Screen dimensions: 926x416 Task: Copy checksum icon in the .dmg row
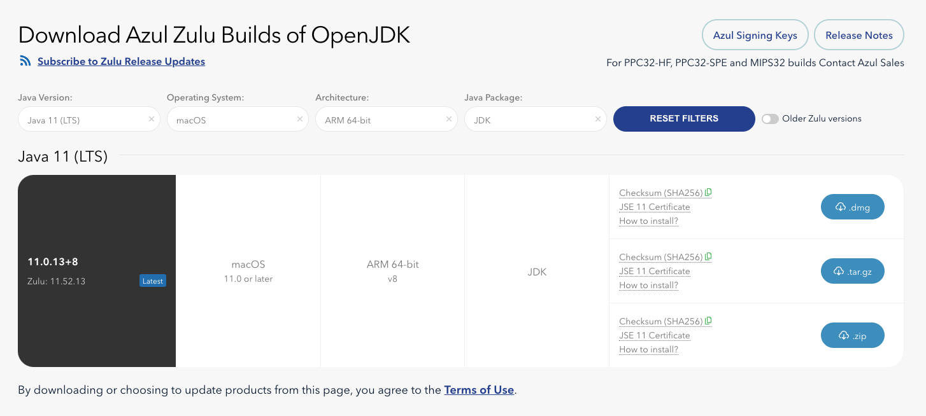coord(709,193)
